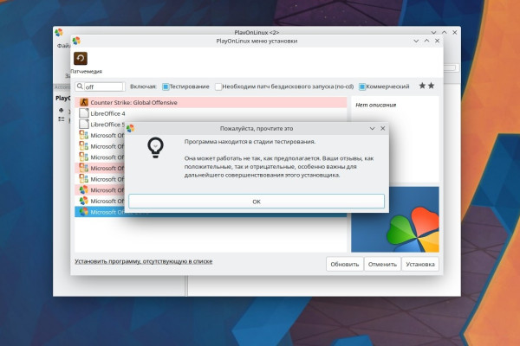This screenshot has height=346, width=520.
Task: Click the brown refresh arrow icon
Action: [81, 58]
